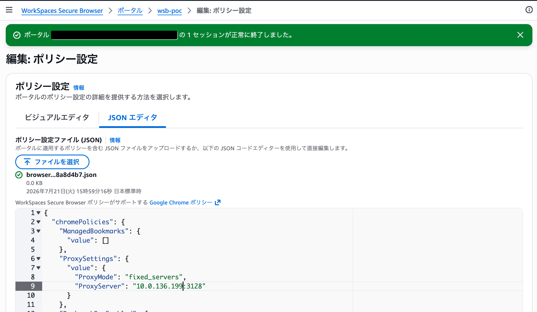Click the upload timestamp 2026年7月21日(火) text
The image size is (537, 312).
click(x=84, y=191)
